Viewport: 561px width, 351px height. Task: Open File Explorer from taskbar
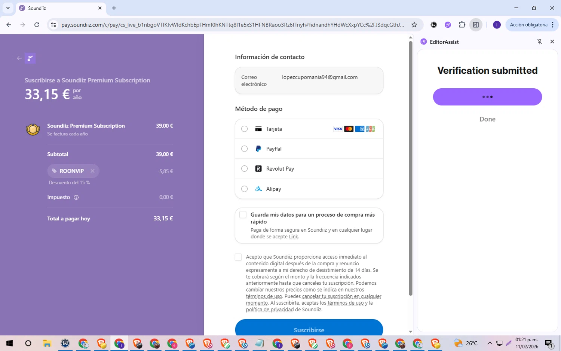(47, 343)
